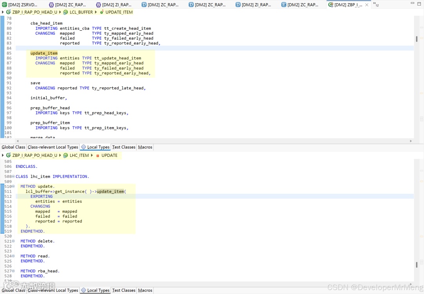
Task: Click the class icon before ZBP_I_RAP_PO_HEAD_U in the top breadcrumb
Action: click(8, 12)
